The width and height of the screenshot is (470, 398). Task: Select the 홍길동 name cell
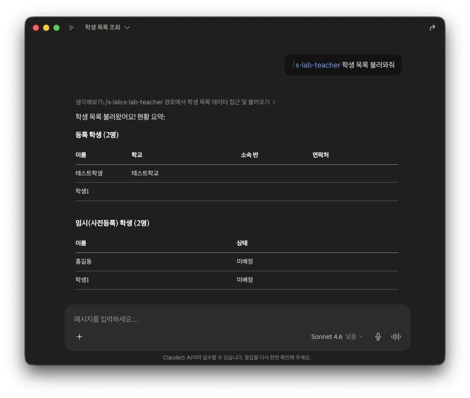[x=84, y=261]
